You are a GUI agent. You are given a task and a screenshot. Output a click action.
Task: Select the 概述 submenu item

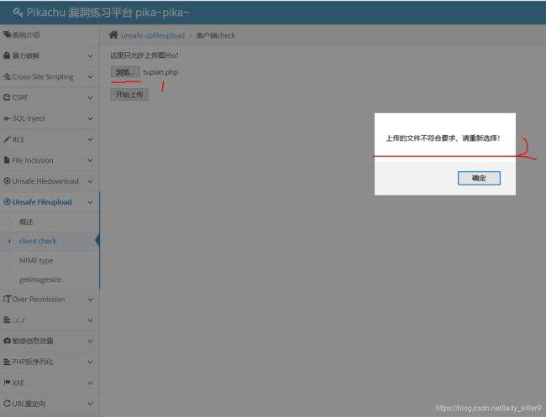pos(26,222)
